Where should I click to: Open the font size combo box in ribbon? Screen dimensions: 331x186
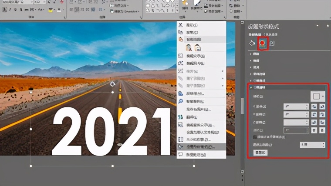pyautogui.click(x=40, y=2)
